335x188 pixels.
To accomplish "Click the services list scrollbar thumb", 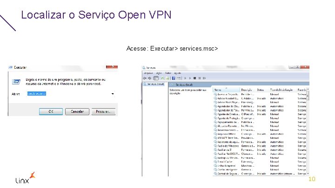I will [308, 96].
